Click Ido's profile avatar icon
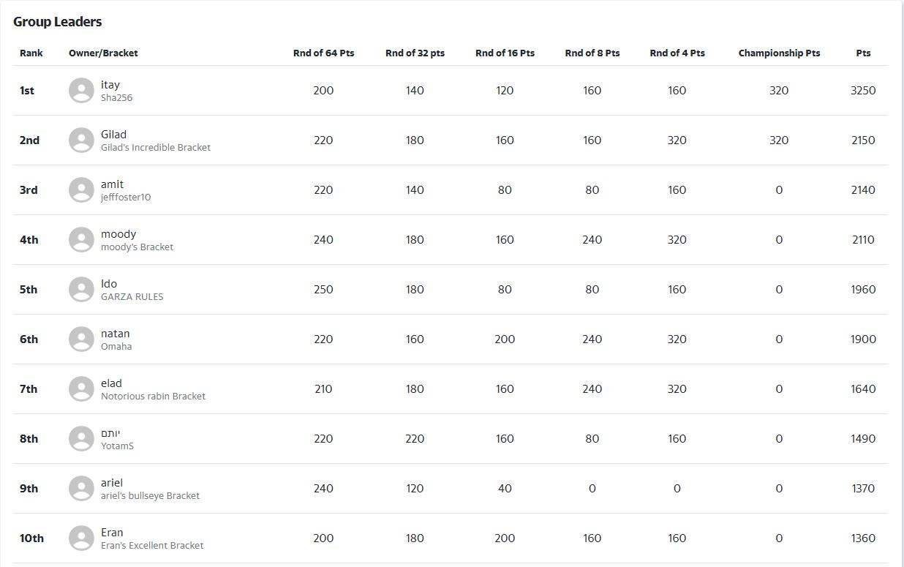Viewport: 904px width, 567px height. click(x=81, y=290)
